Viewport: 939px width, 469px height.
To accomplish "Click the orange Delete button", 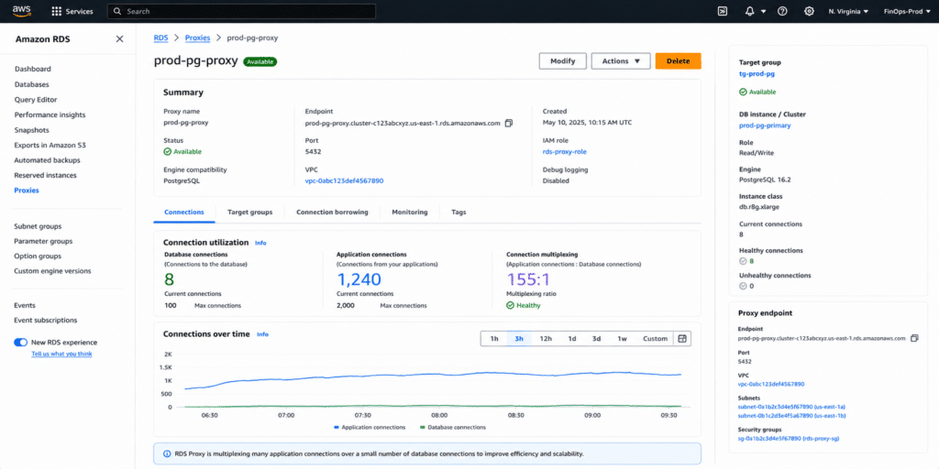I will tap(679, 61).
